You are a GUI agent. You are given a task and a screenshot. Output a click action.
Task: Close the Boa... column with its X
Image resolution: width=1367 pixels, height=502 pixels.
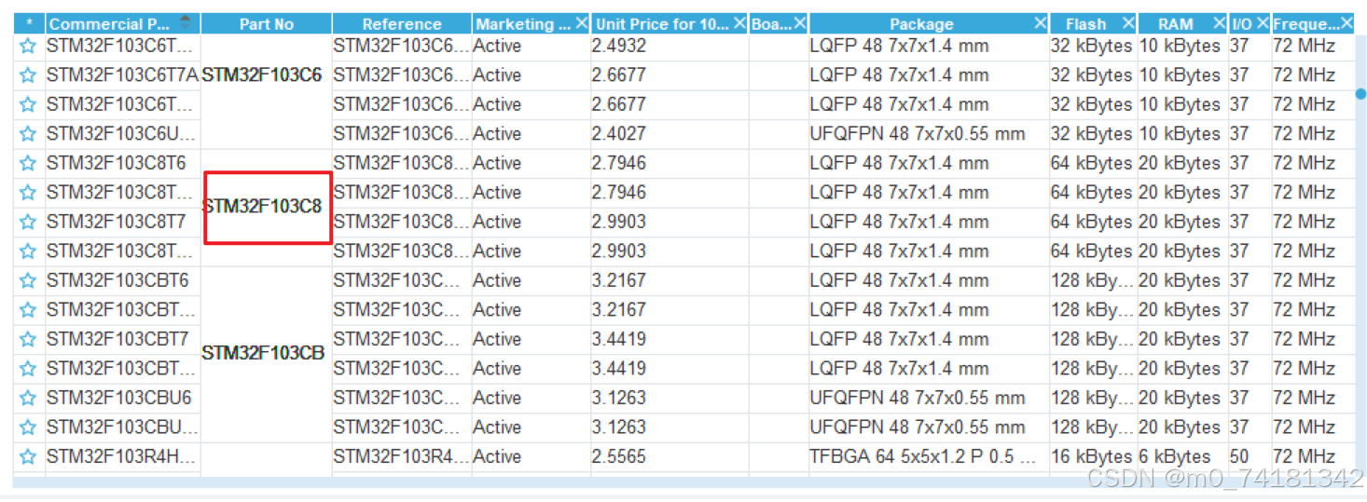[800, 23]
